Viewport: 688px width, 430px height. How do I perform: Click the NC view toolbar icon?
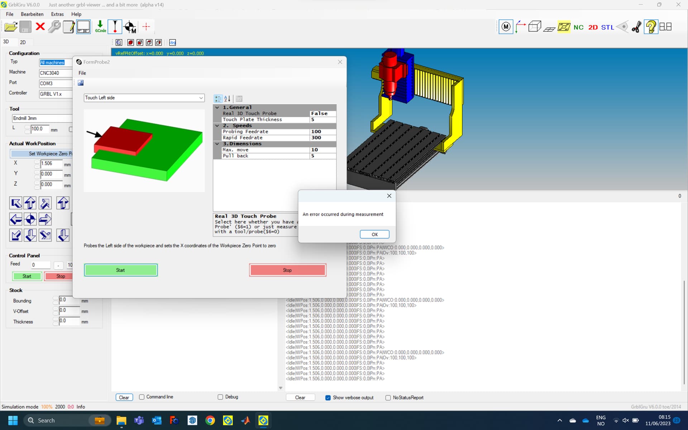578,27
